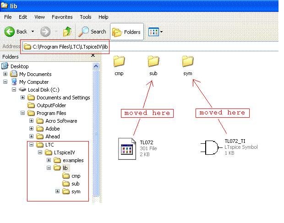Toggle the Folders pane button
This screenshot has height=223, width=284.
(x=127, y=32)
